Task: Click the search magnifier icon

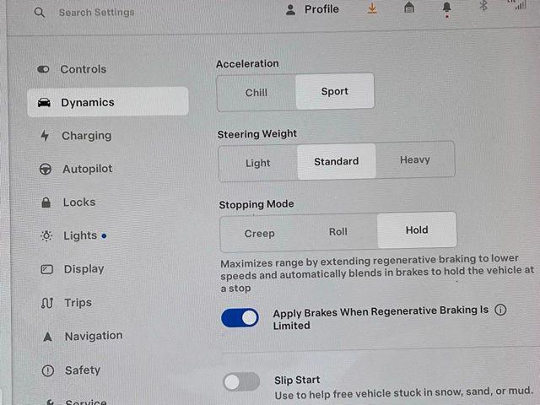Action: click(40, 13)
